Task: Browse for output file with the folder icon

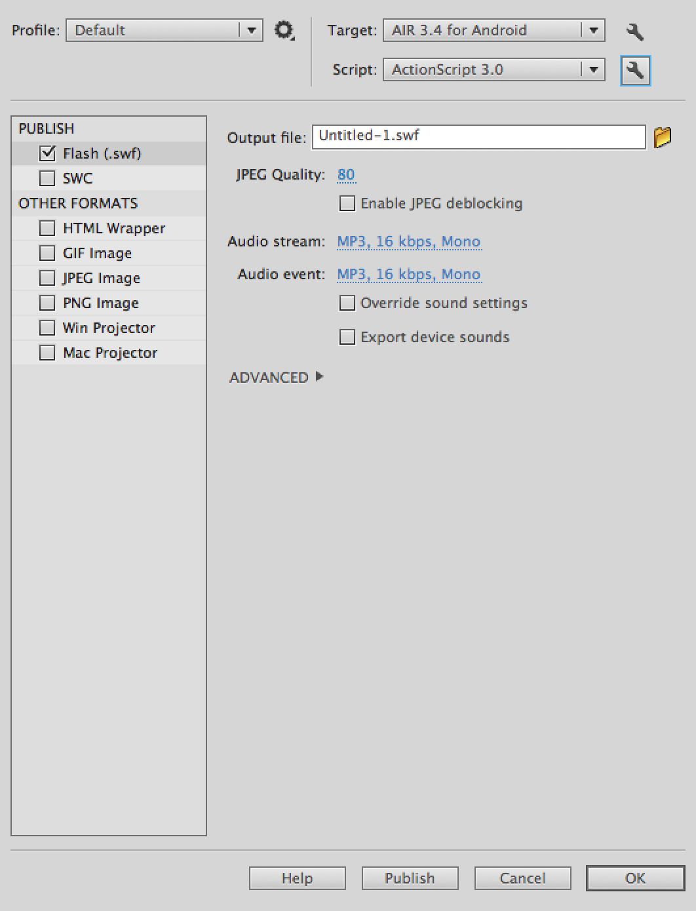Action: tap(663, 137)
